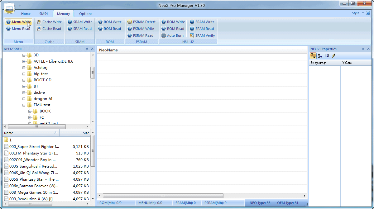Expand the dragon-AI folder node
The width and height of the screenshot is (374, 209).
[24, 99]
